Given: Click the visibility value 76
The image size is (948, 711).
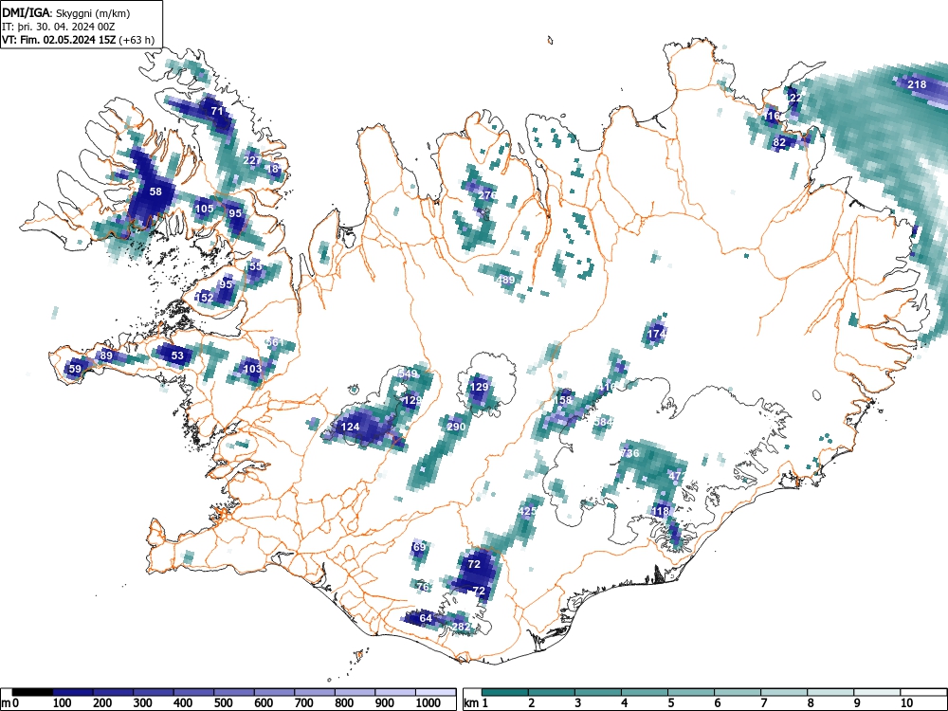Looking at the screenshot, I should tap(423, 587).
